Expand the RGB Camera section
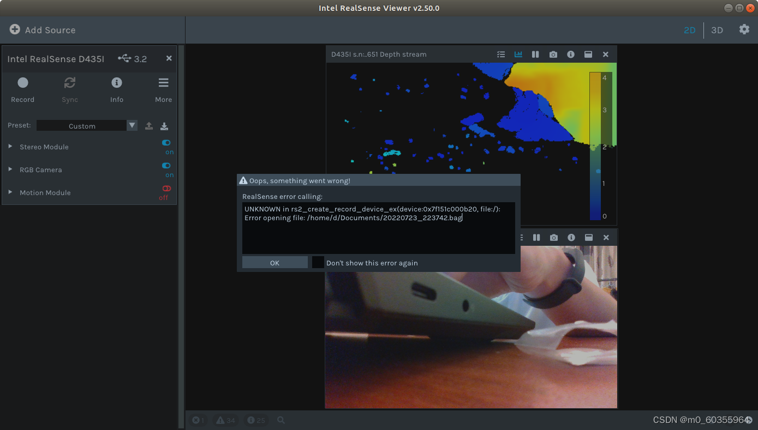The width and height of the screenshot is (758, 430). pyautogui.click(x=9, y=169)
